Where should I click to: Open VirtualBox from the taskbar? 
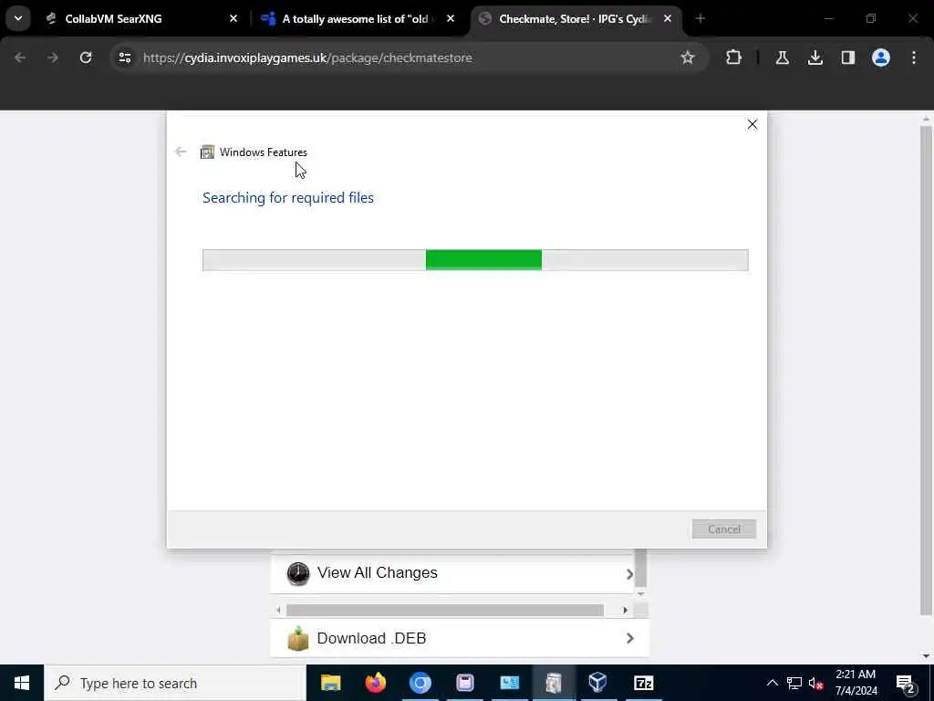pos(598,683)
